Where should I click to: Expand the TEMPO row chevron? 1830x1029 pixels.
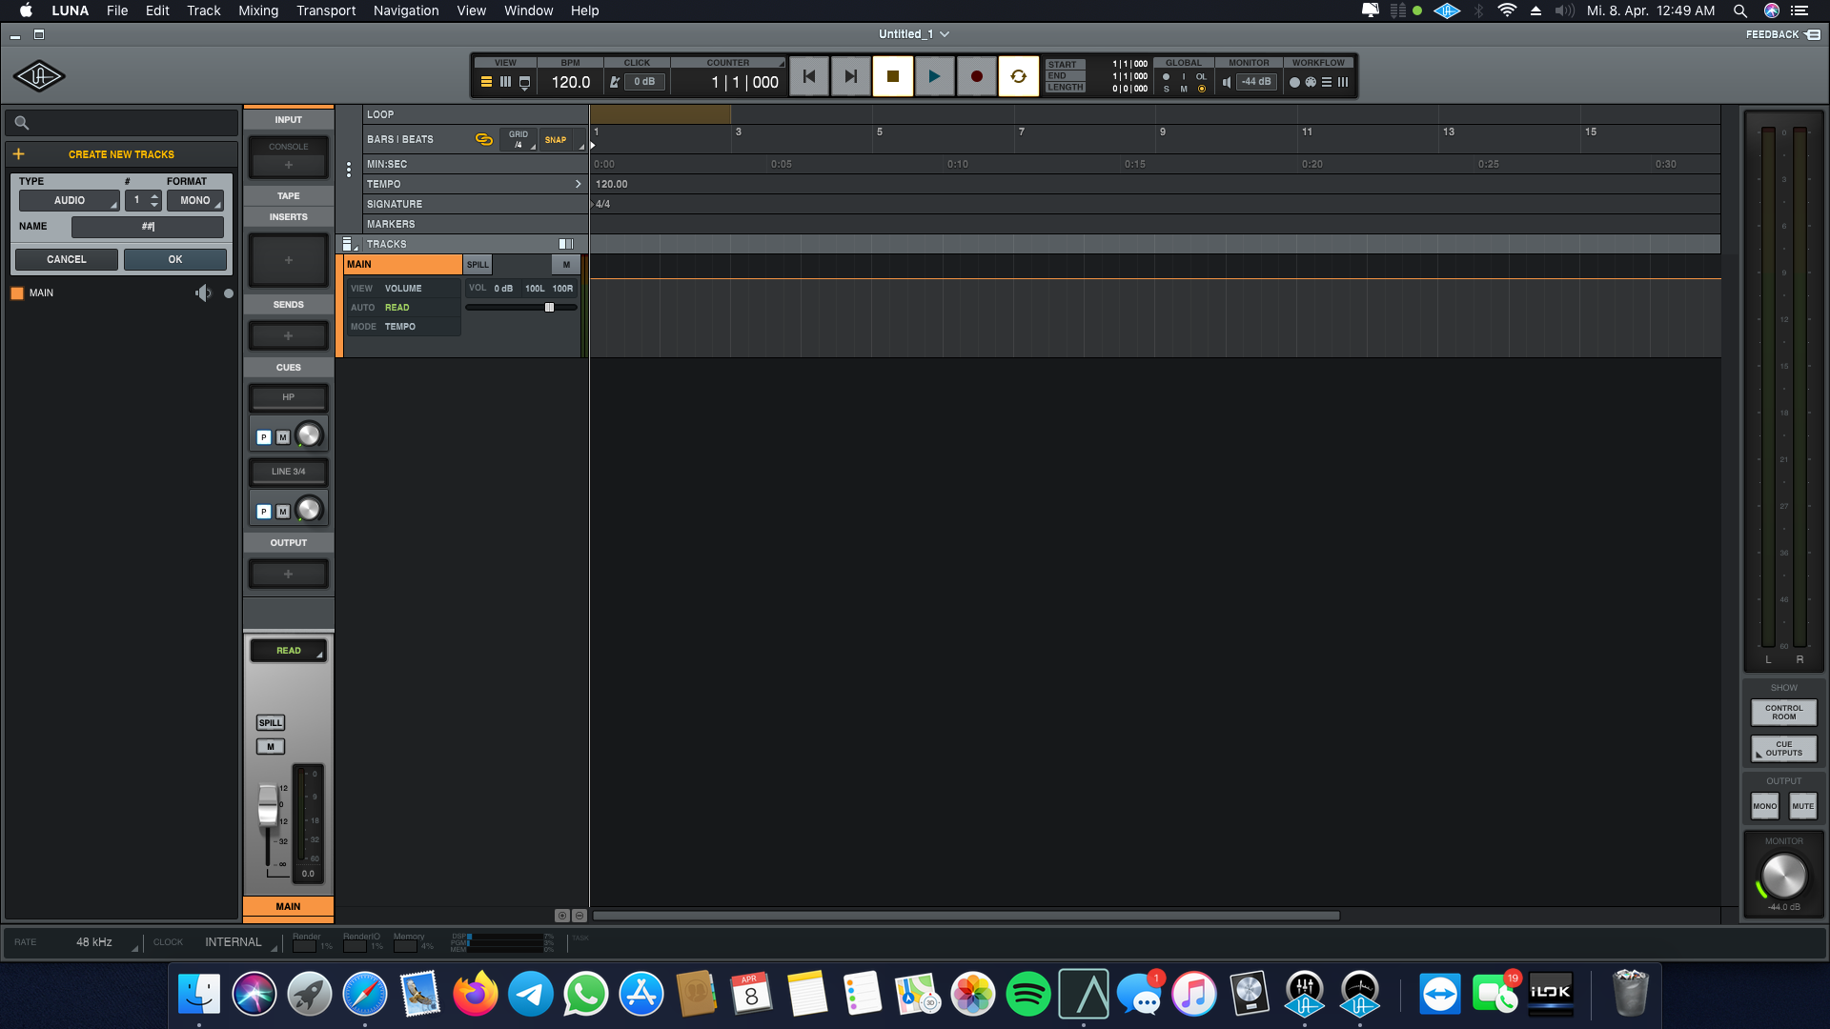(578, 184)
